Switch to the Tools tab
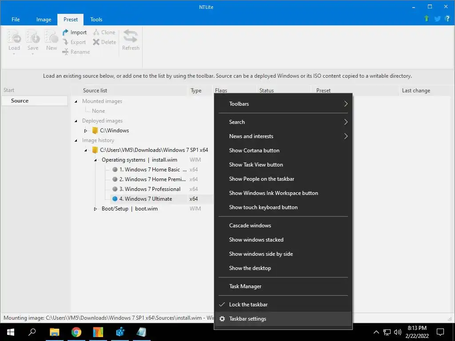 click(x=96, y=20)
